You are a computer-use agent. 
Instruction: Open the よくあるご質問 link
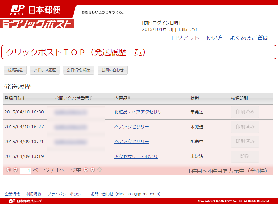coord(249,38)
